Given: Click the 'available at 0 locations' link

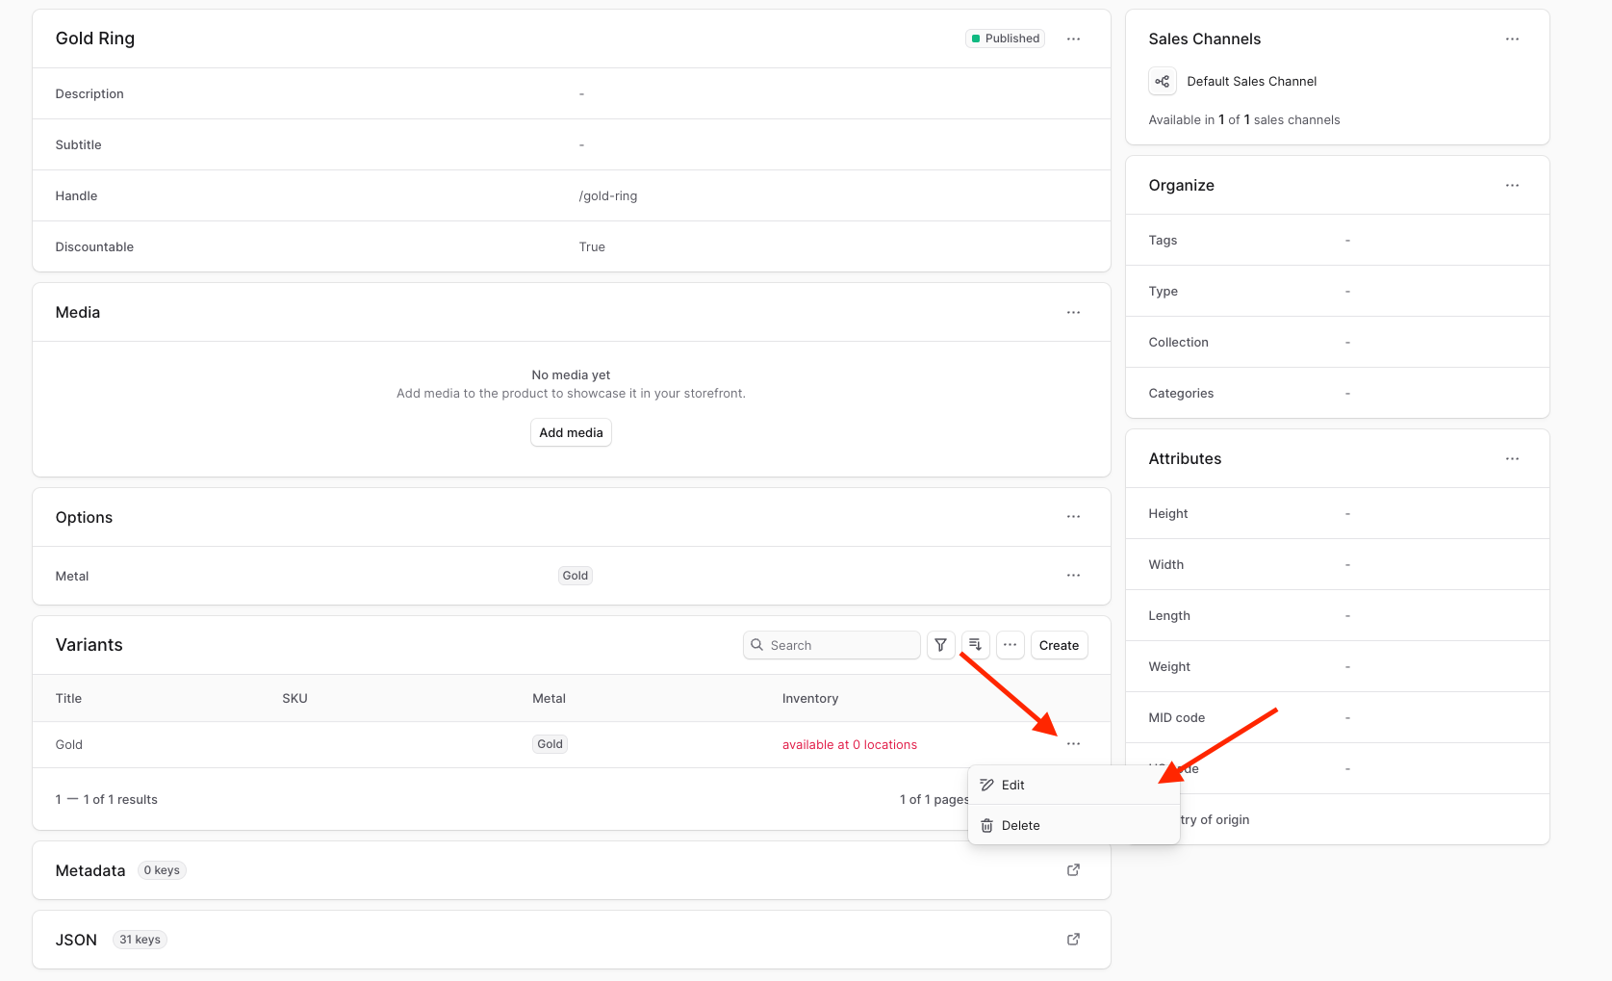Looking at the screenshot, I should point(850,744).
